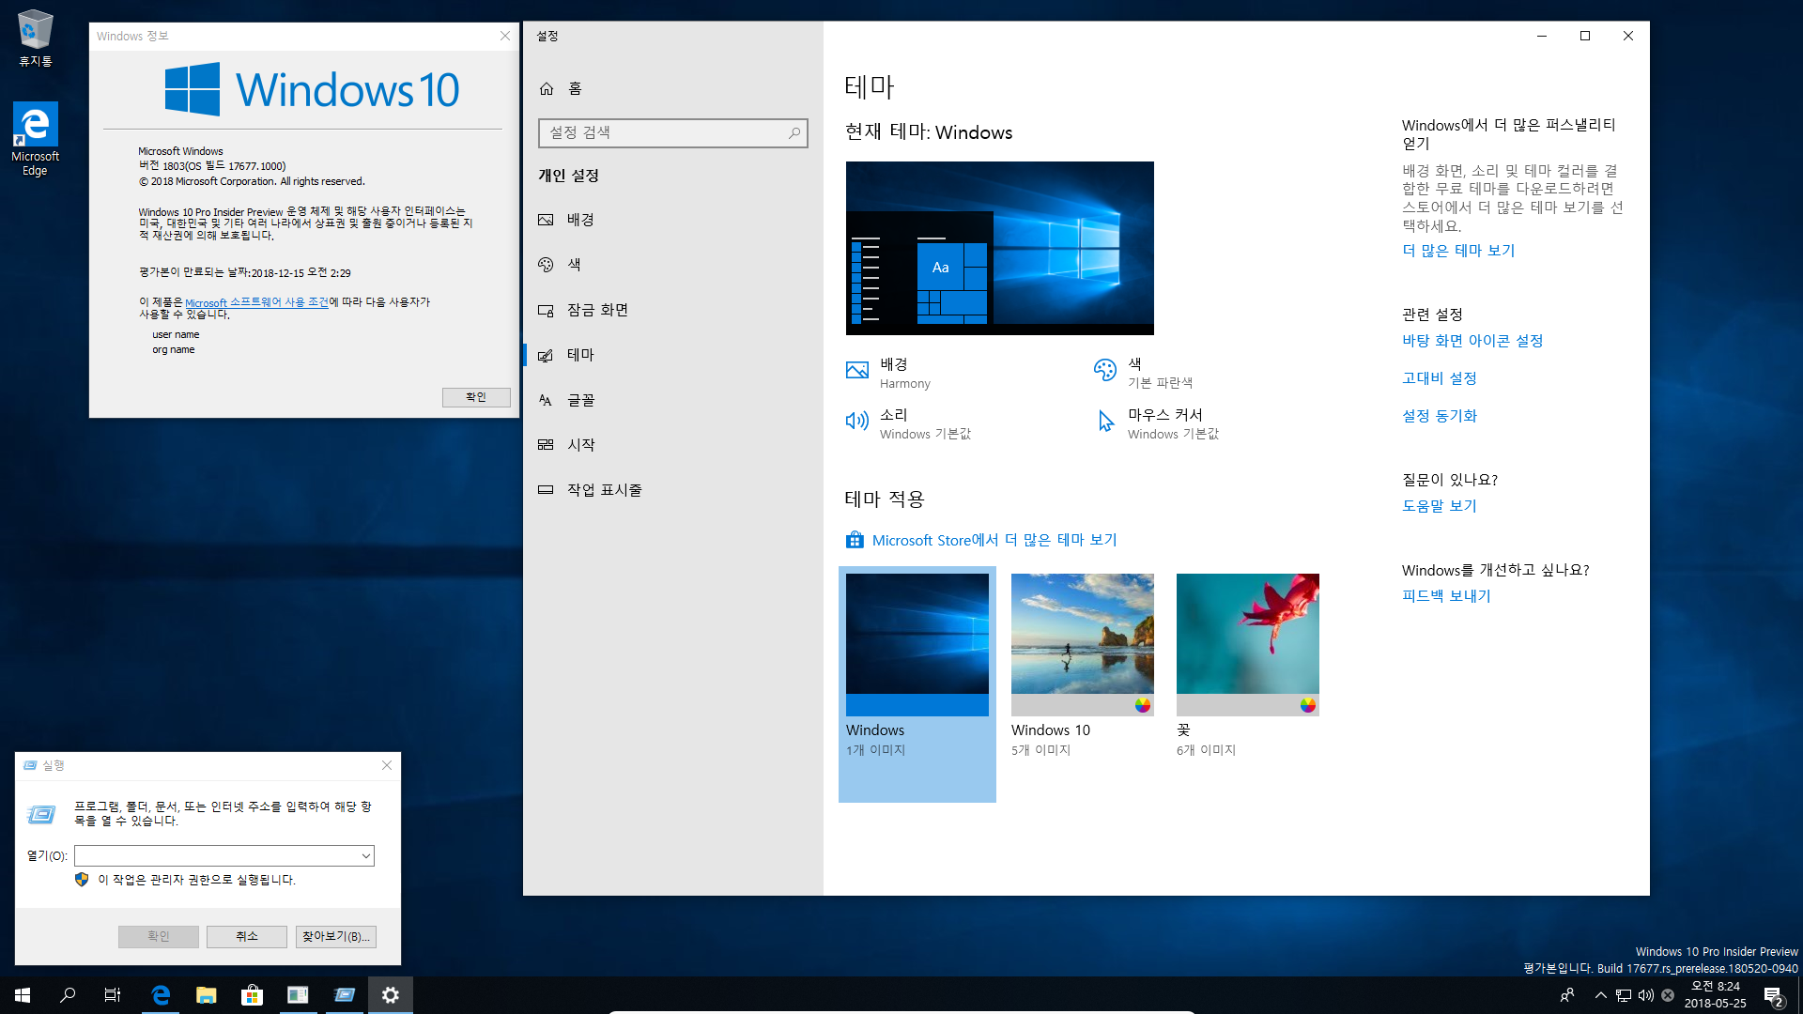
Task: Open Microsoft Store에서 더 많은 테마 보기 link
Action: coord(994,540)
